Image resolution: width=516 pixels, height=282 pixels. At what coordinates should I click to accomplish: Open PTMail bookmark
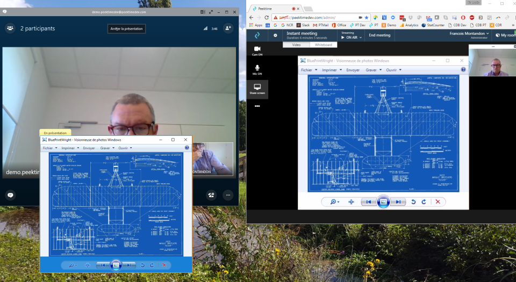pos(321,25)
